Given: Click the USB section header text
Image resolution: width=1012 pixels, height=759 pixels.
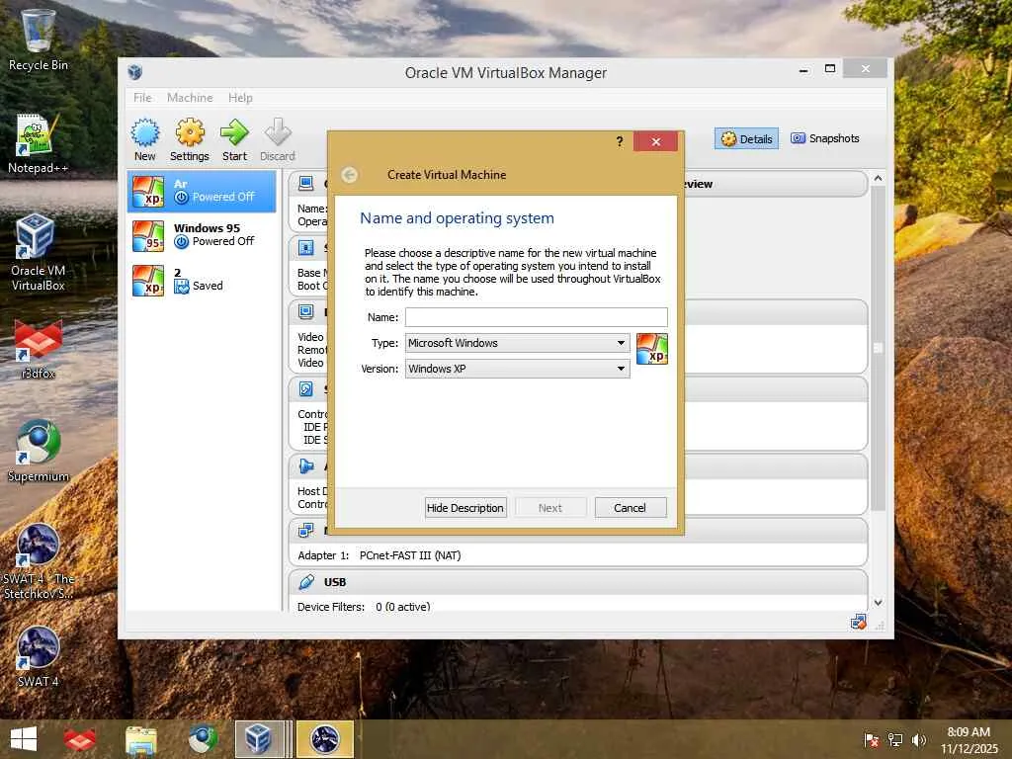Looking at the screenshot, I should coord(335,582).
